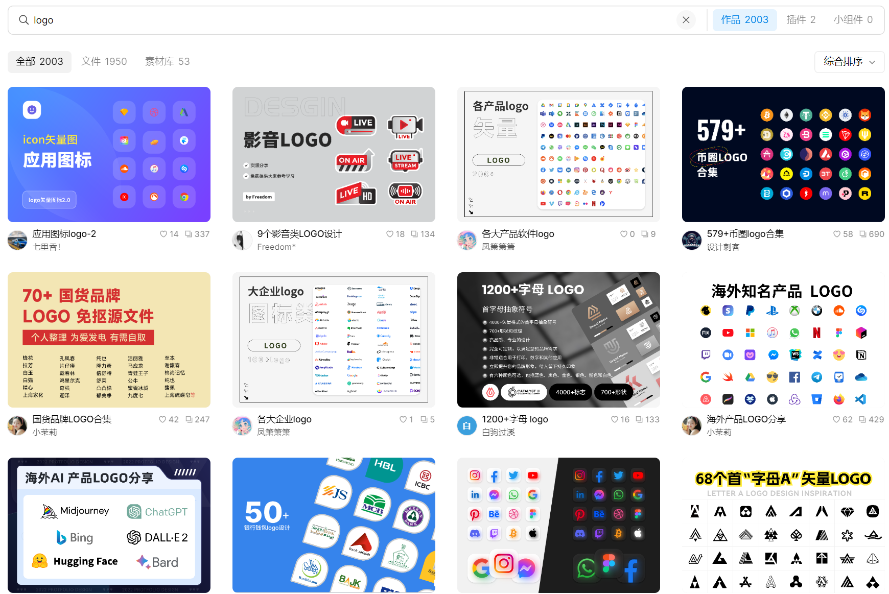
Task: Like 海外产品LOGO分享 via heart icon
Action: pyautogui.click(x=836, y=419)
